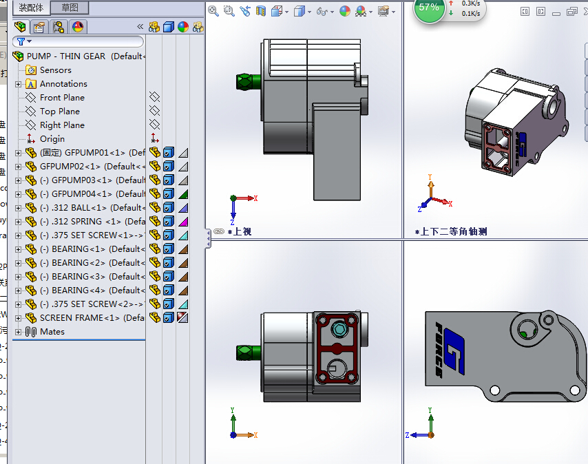Click display mode icon for SCREEN FRAME row
Image resolution: width=588 pixels, height=464 pixels.
[x=169, y=318]
